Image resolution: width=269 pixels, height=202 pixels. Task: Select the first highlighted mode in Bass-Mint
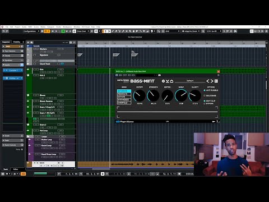pyautogui.click(x=124, y=91)
